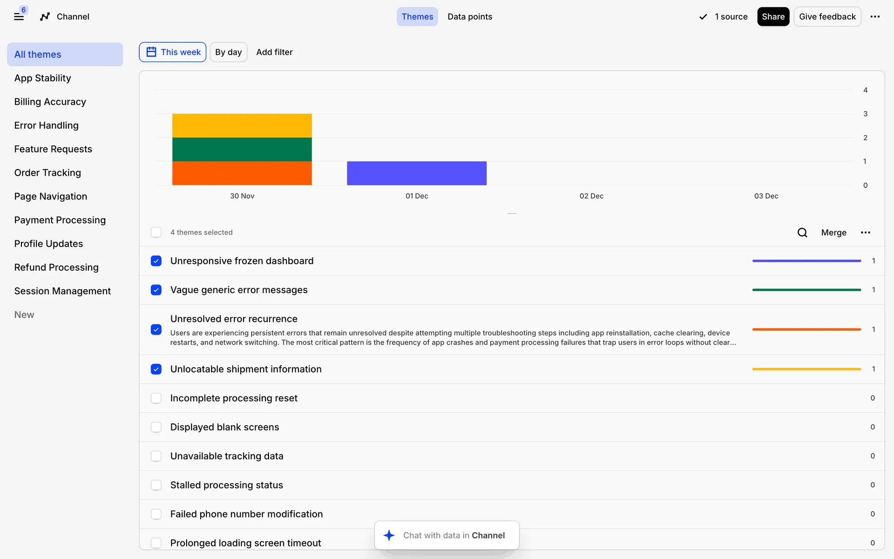Check the Incomplete processing reset checkbox
This screenshot has width=894, height=559.
point(156,398)
